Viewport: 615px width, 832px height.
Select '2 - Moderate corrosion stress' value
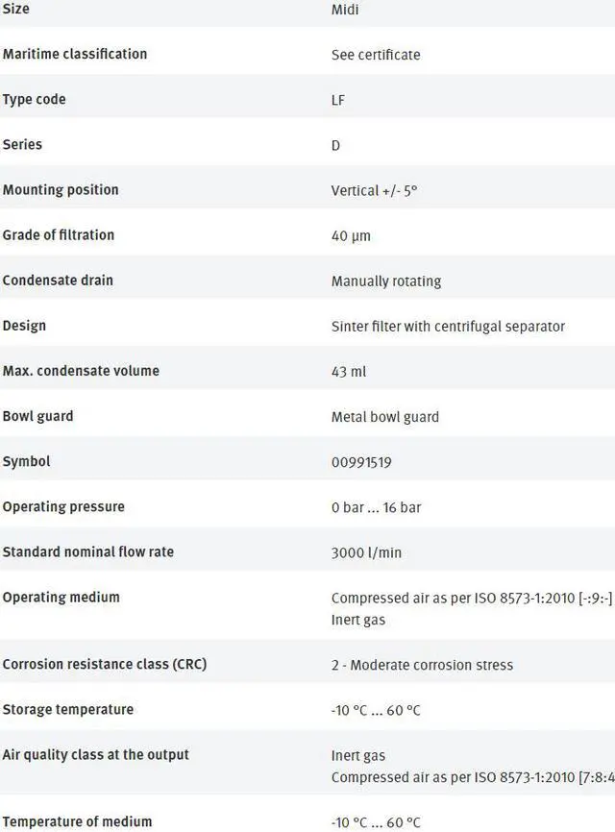(x=422, y=665)
